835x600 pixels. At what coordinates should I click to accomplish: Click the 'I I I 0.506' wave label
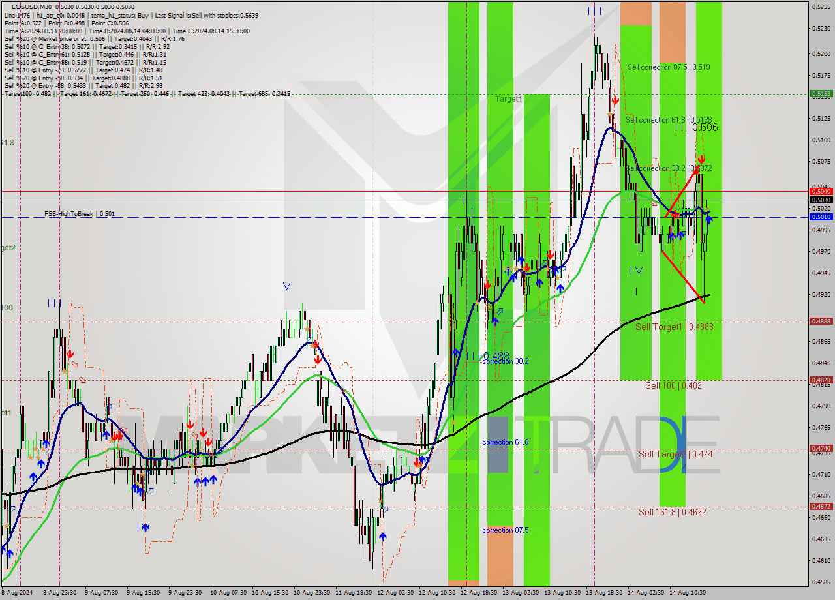(696, 128)
